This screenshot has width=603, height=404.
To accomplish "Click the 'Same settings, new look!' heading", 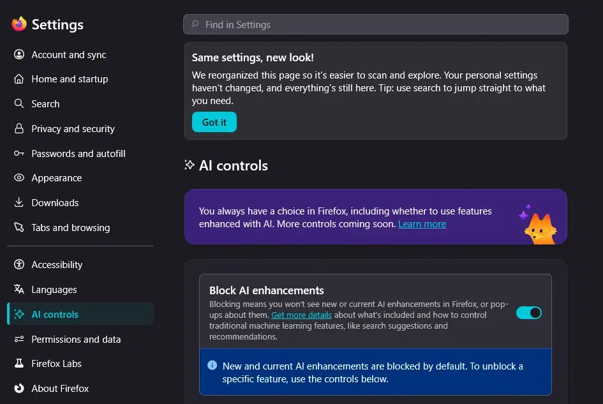I will (253, 57).
